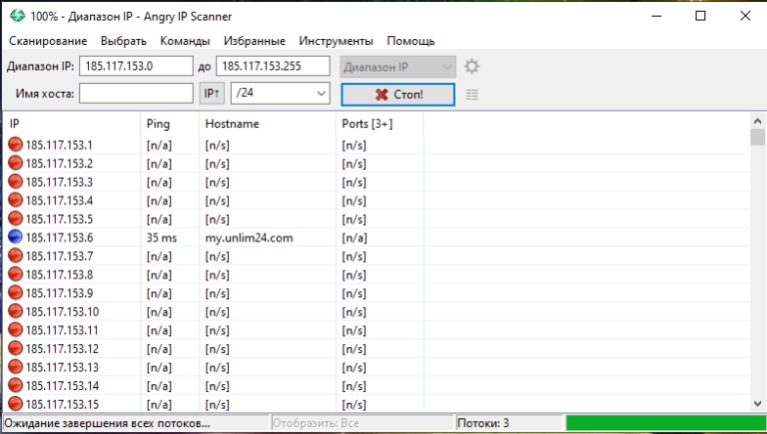767x434 pixels.
Task: Click the IP↑ button
Action: click(x=212, y=94)
